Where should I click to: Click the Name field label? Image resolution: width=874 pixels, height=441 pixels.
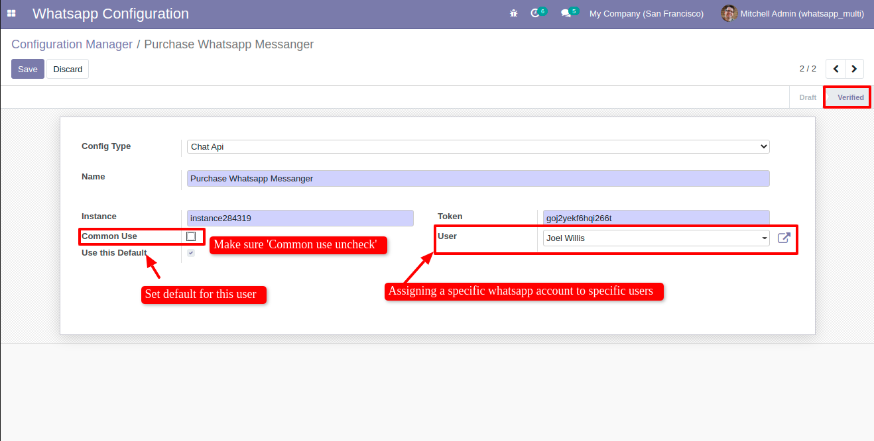pyautogui.click(x=94, y=177)
